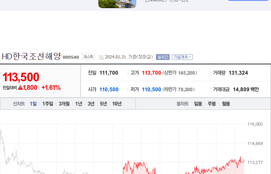Image resolution: width=271 pixels, height=174 pixels.
Task: Click the low price 110,500 next to 저가
Action: click(x=151, y=89)
